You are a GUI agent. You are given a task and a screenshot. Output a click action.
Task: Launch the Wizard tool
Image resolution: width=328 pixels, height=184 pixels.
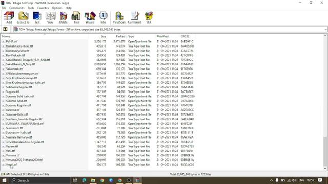(x=90, y=17)
